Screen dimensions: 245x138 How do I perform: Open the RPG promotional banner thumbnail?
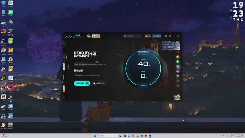coord(171,45)
